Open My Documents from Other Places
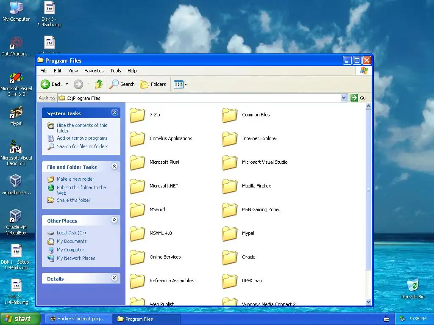The height and width of the screenshot is (325, 434). pos(71,241)
